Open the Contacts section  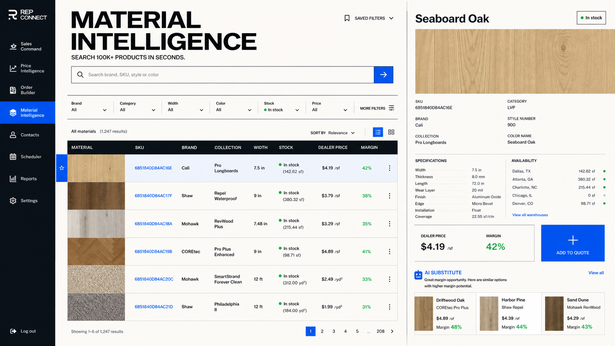coord(28,135)
